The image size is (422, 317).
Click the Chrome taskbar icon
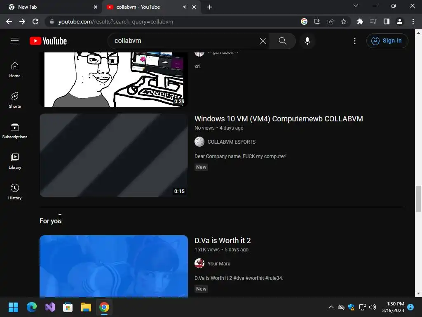pyautogui.click(x=104, y=307)
